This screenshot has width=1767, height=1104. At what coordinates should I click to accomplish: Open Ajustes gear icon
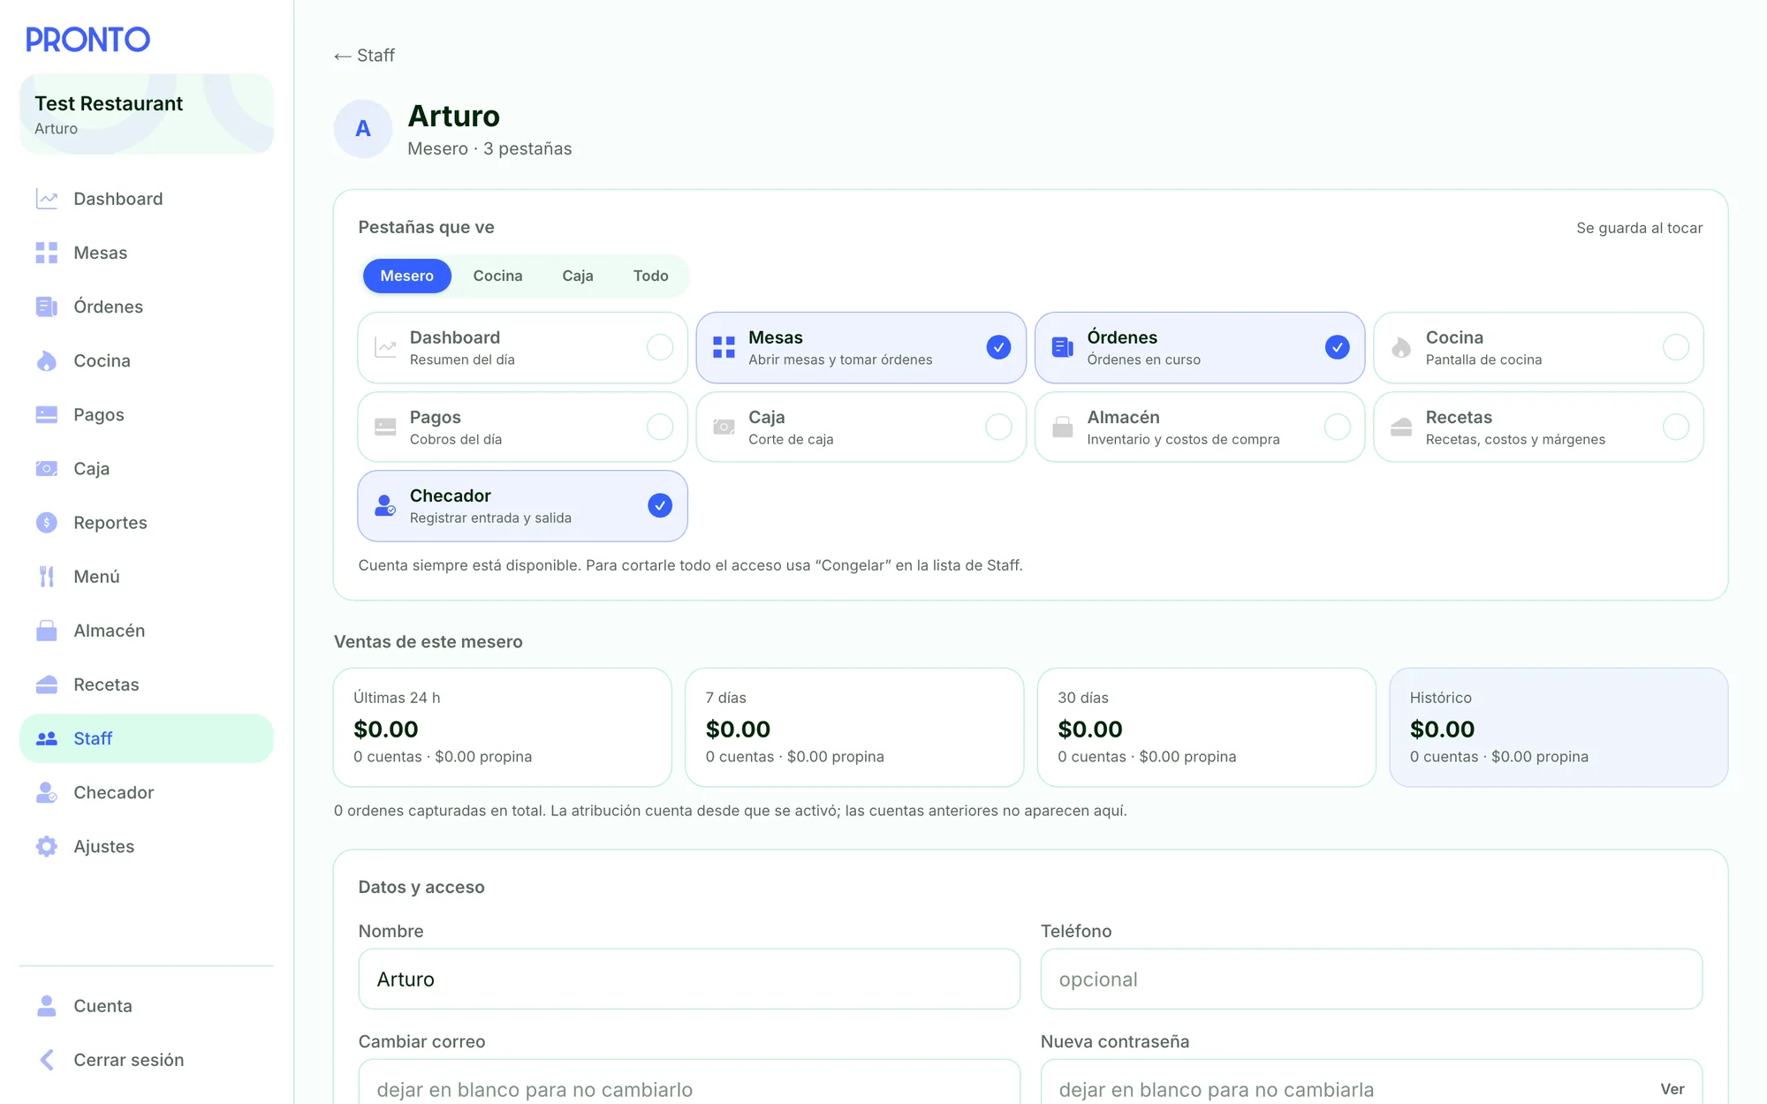[47, 846]
